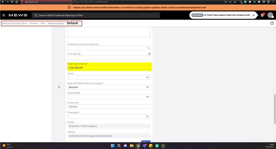
Task: Open the Windows Start menu
Action: click(112, 146)
